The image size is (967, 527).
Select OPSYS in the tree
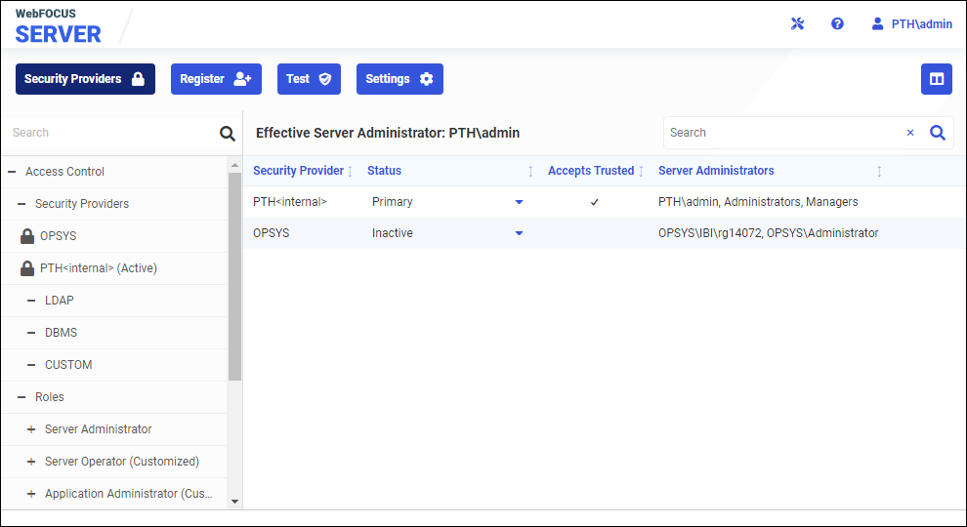tap(58, 236)
